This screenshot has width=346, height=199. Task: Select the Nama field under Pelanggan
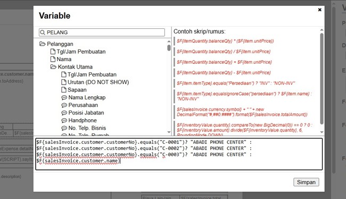pos(64,59)
